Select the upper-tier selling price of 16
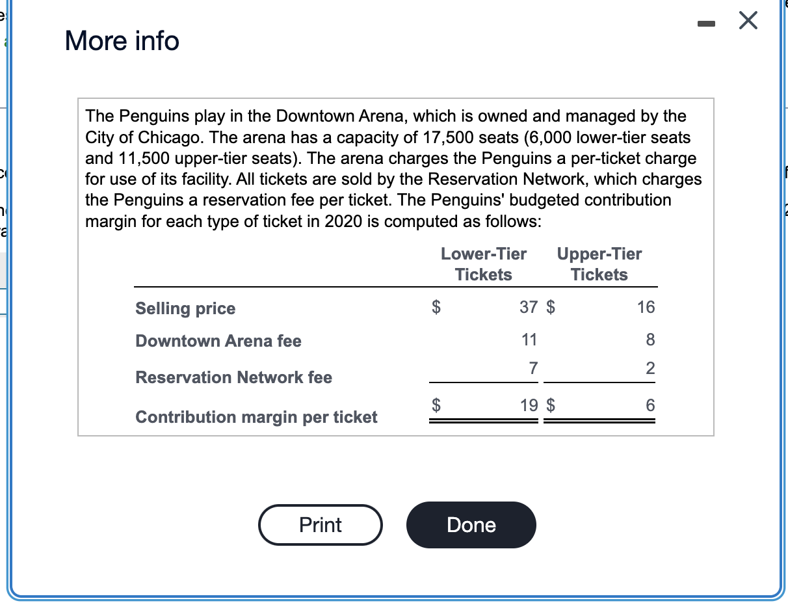Image resolution: width=788 pixels, height=603 pixels. pos(646,307)
